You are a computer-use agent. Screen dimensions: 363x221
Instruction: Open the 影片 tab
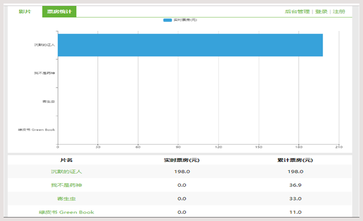point(25,12)
